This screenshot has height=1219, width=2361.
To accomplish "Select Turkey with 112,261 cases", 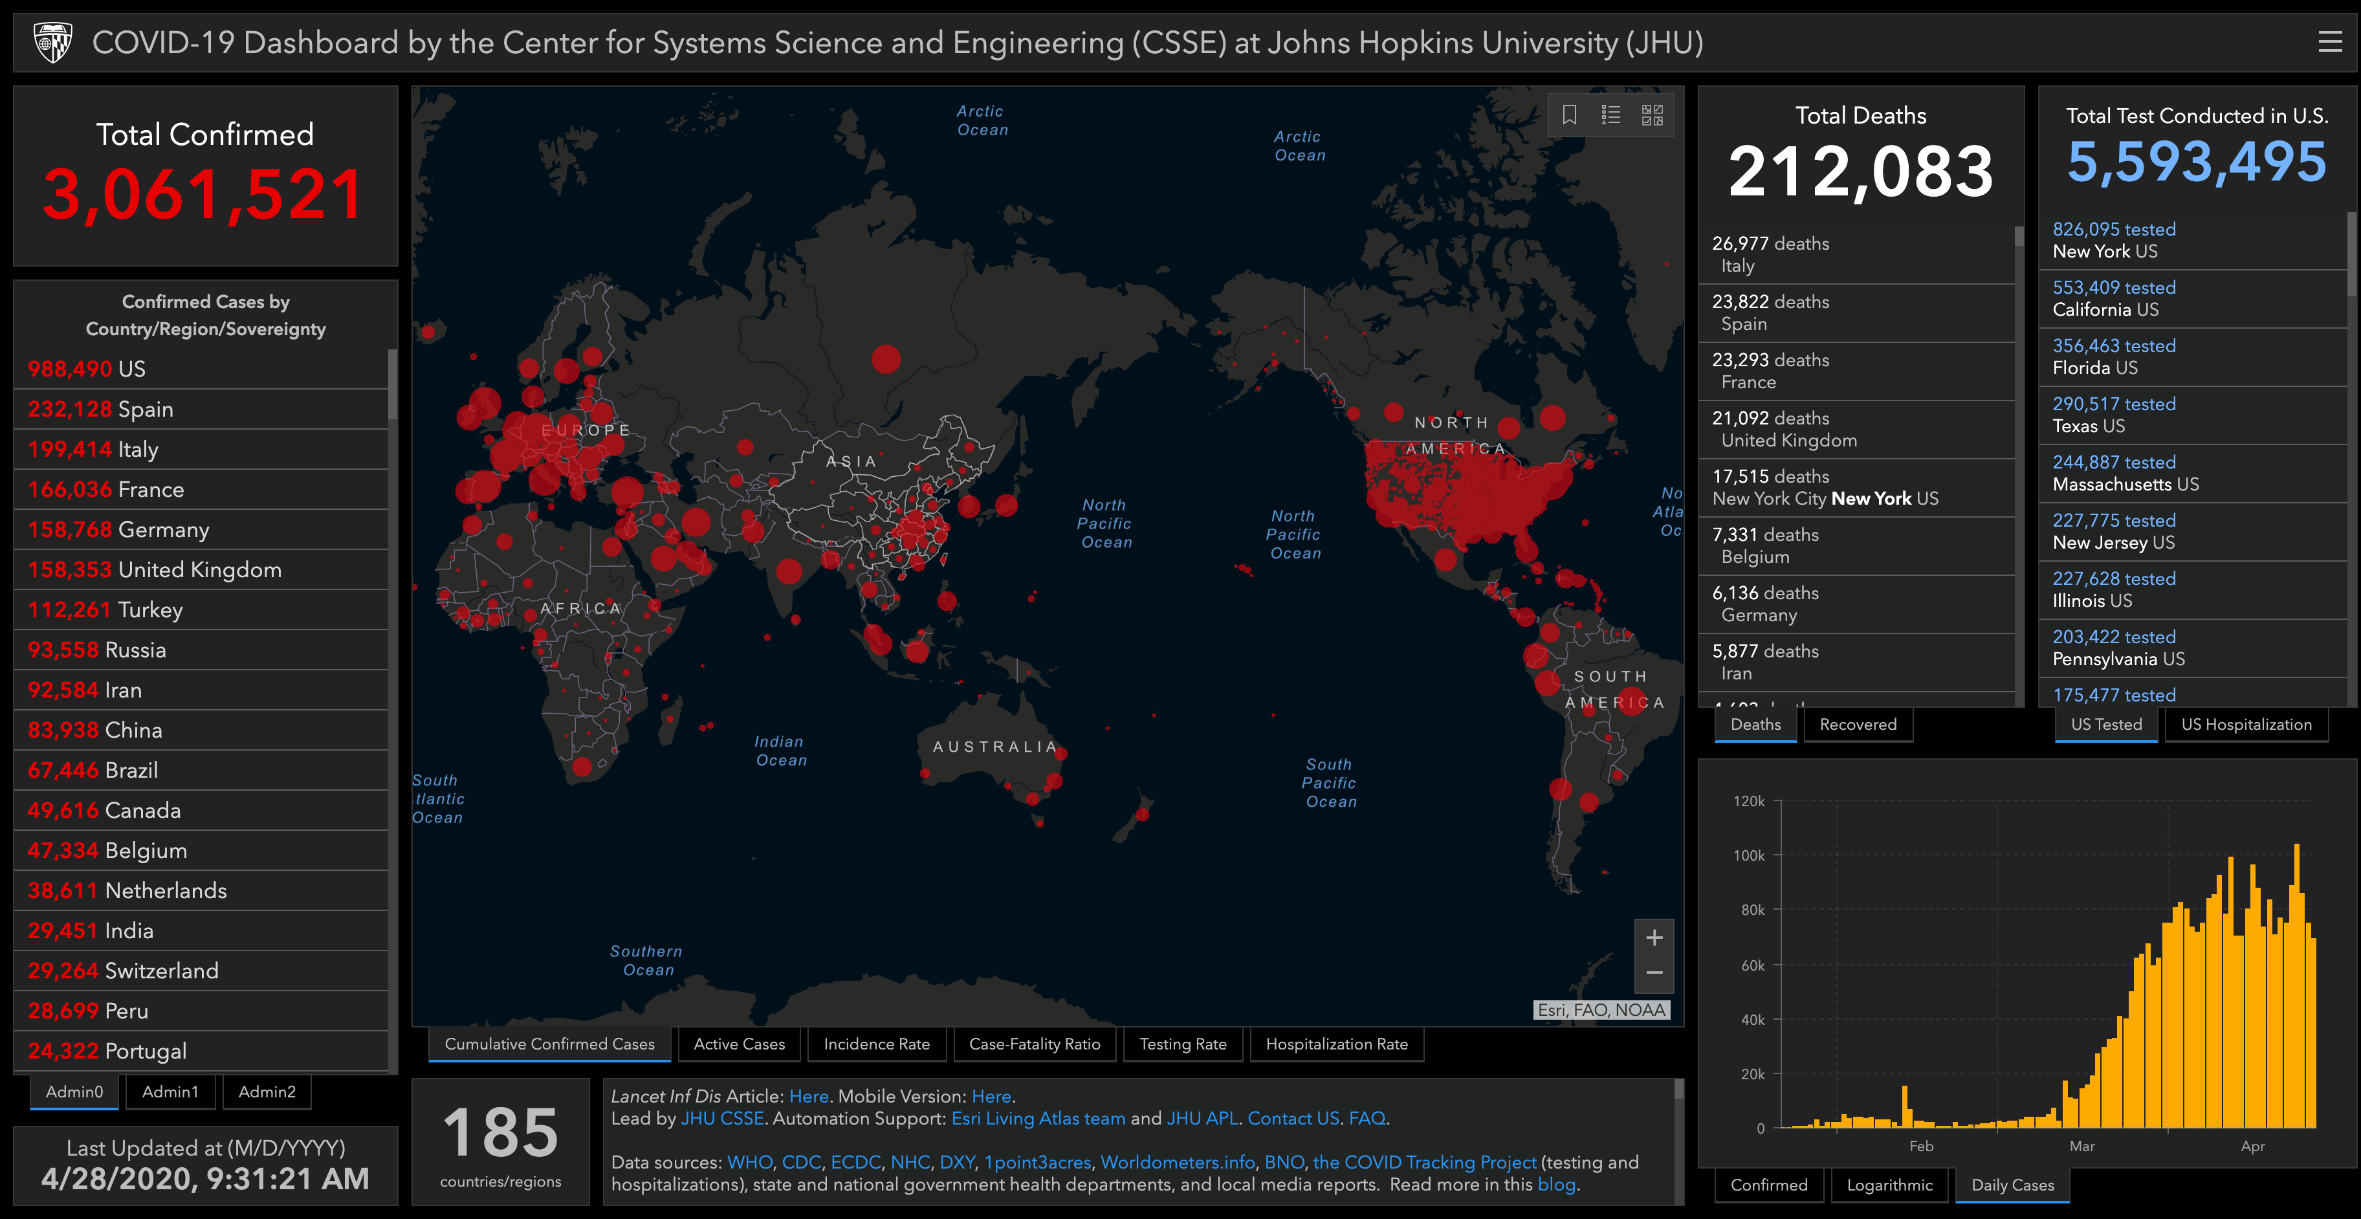I will click(x=202, y=609).
